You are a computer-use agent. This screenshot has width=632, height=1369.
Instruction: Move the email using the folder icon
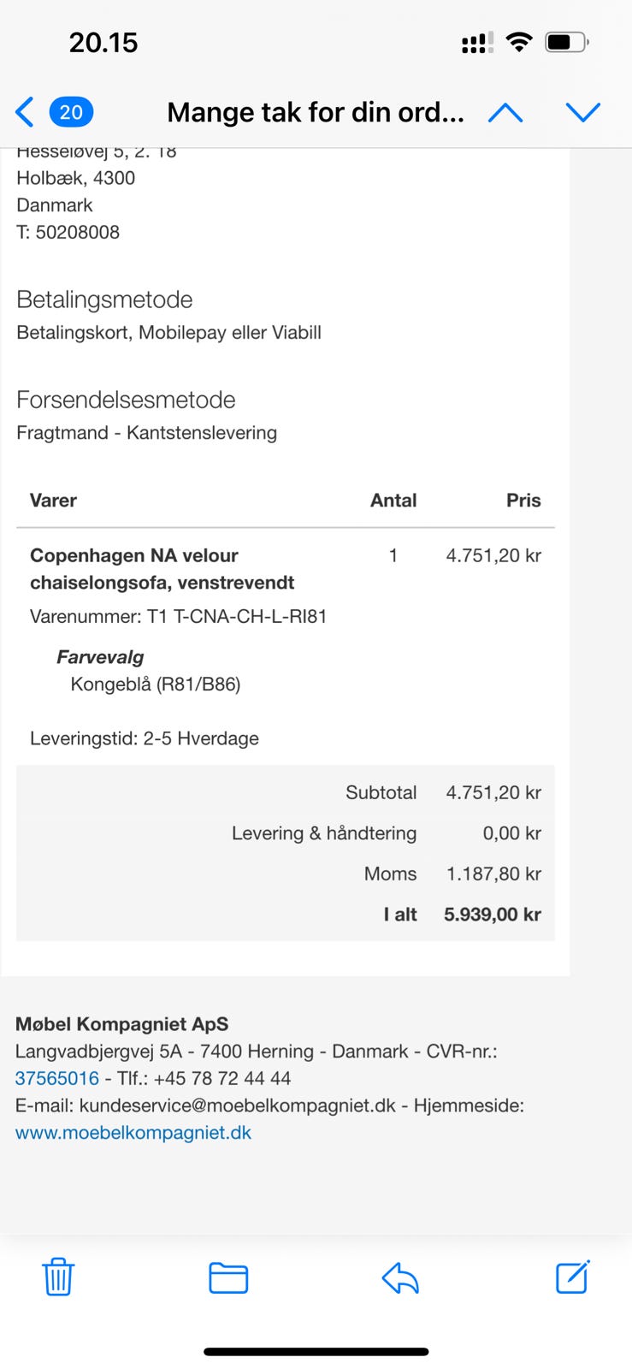tap(228, 1277)
